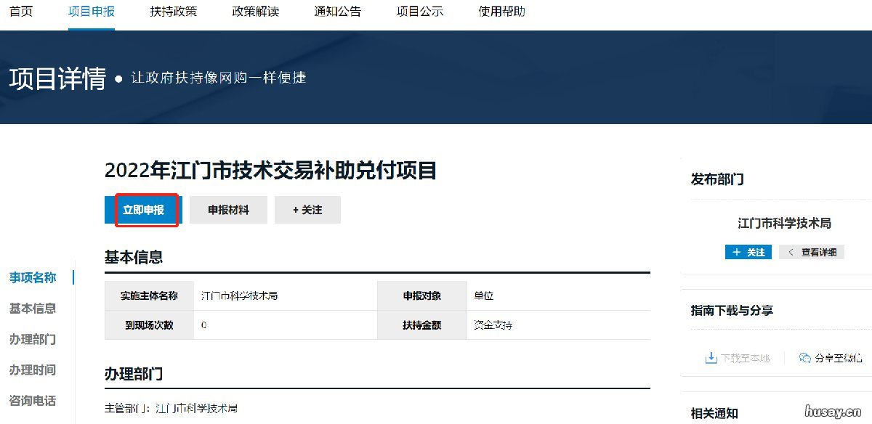Viewport: 872px width, 424px height.
Task: Click the 咨询电话 sidebar entry
Action: click(32, 401)
